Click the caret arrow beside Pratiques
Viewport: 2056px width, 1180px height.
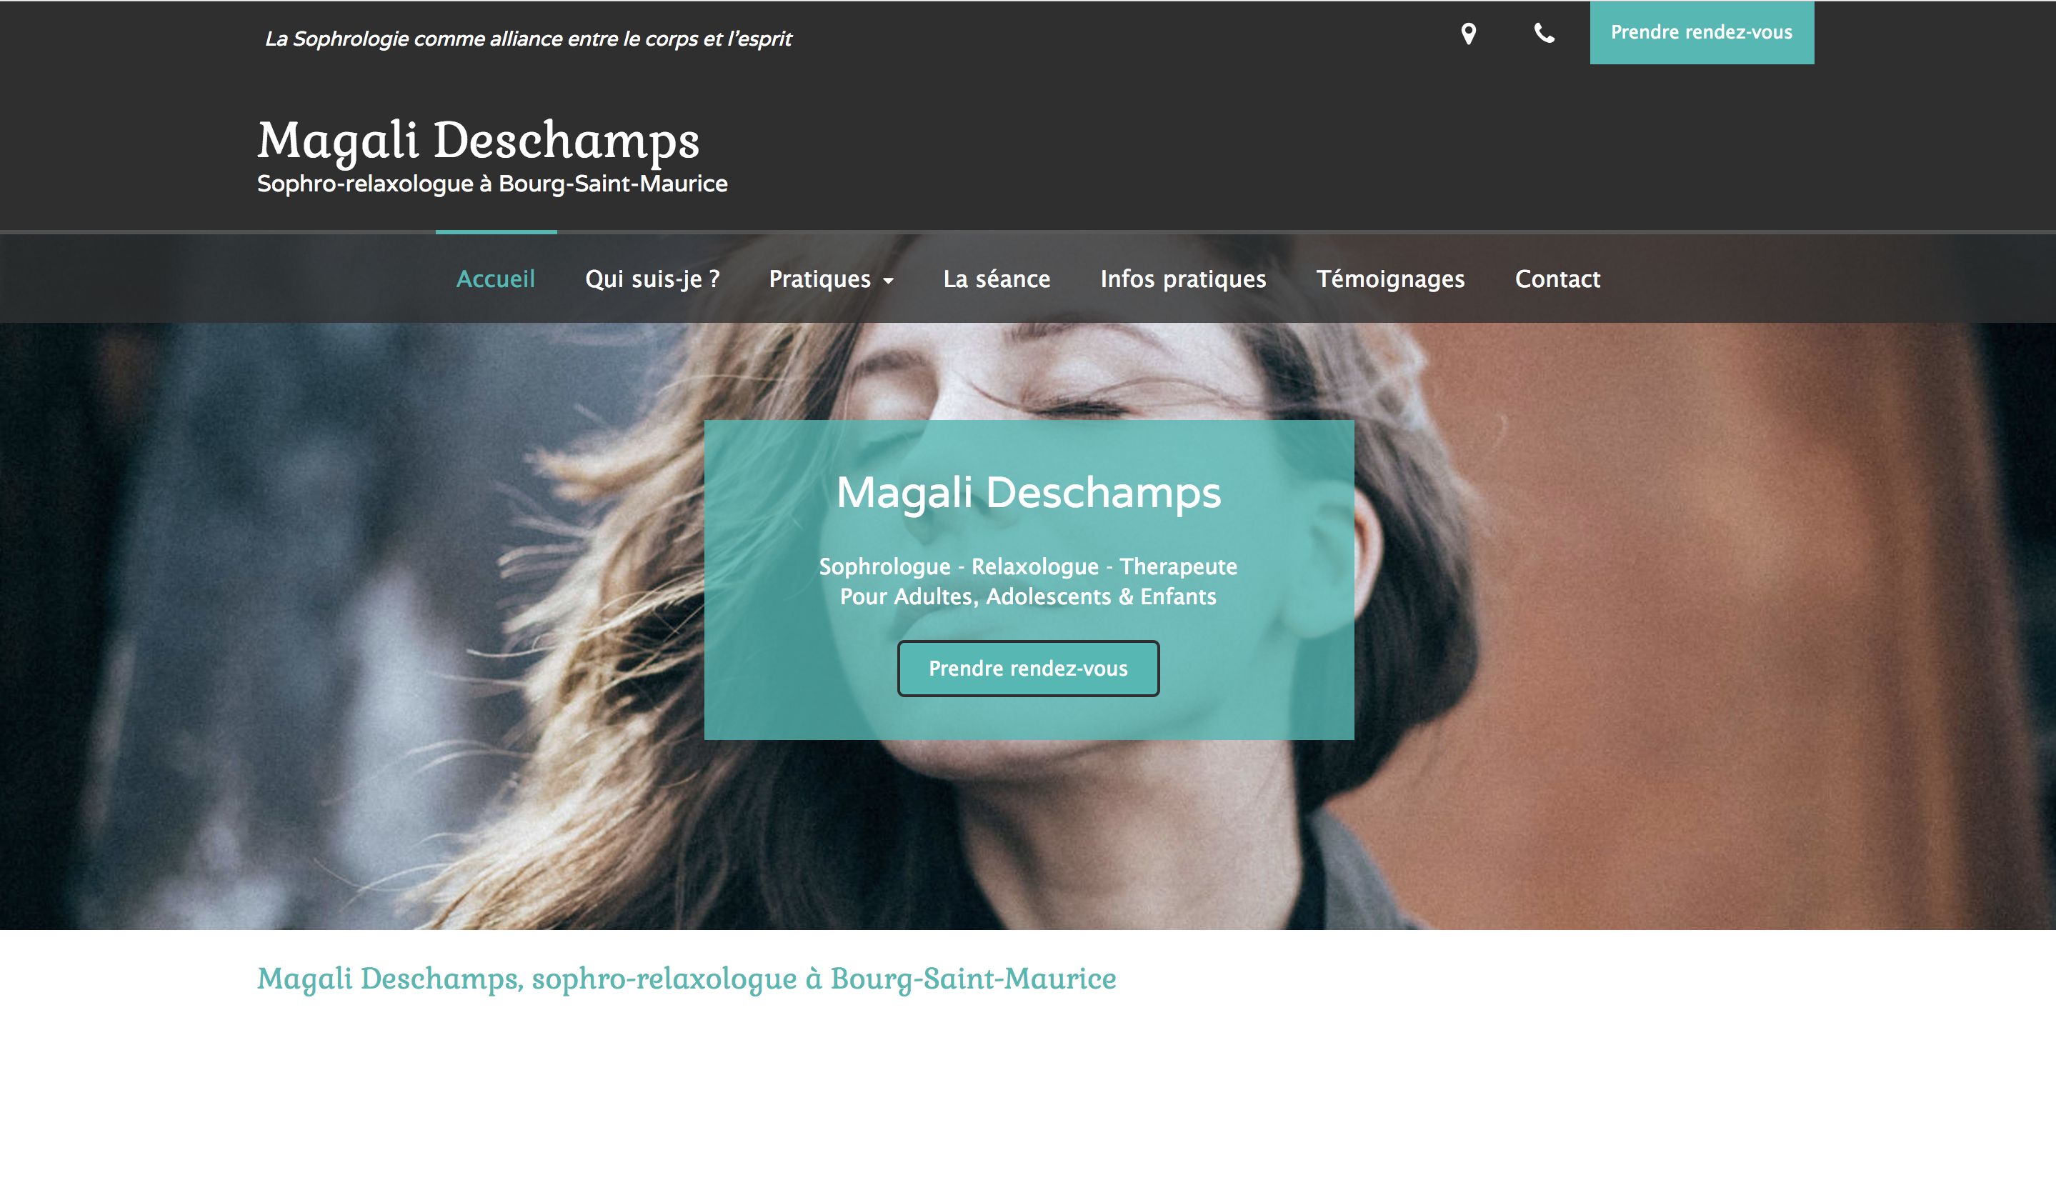(x=888, y=281)
